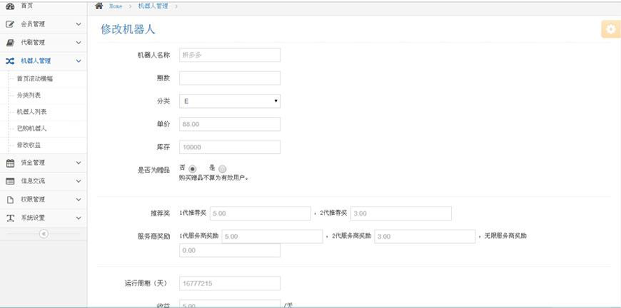Open 分类列表 submenu item
The width and height of the screenshot is (621, 308).
pos(29,95)
